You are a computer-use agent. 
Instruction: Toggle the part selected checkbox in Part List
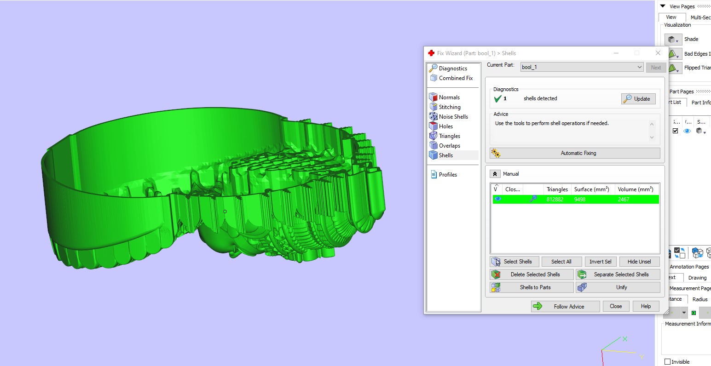(675, 131)
